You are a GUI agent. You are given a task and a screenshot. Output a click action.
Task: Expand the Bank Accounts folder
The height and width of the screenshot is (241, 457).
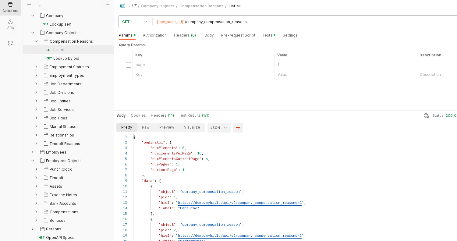(36, 203)
